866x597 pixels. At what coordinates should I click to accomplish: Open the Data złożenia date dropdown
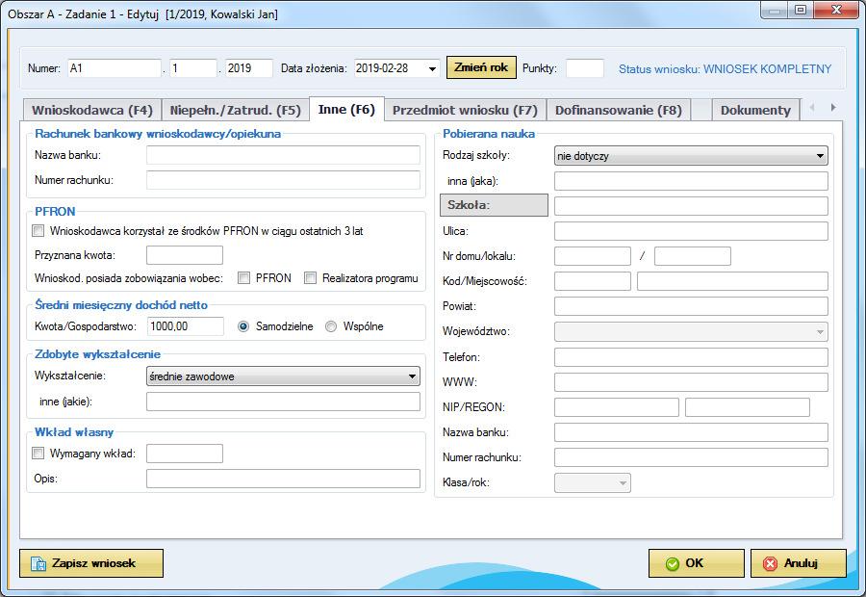pos(432,68)
